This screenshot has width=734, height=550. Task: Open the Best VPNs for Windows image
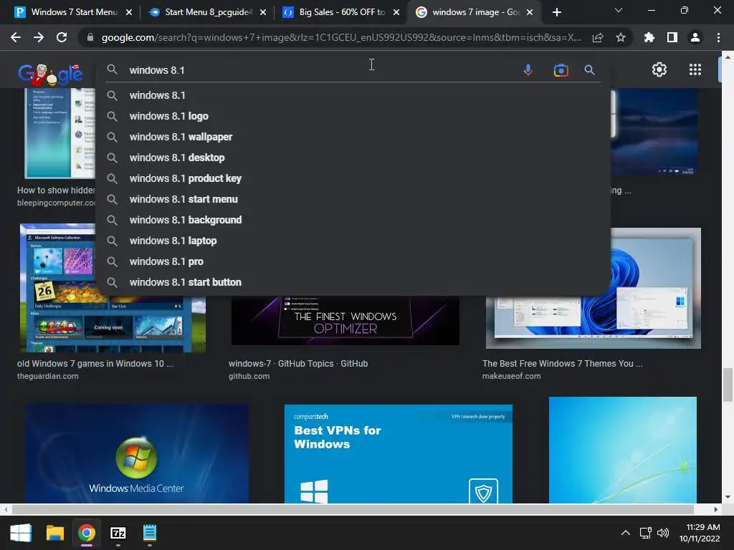(x=399, y=453)
